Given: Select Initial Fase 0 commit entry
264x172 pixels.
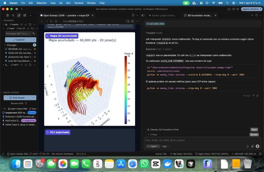Looking at the screenshot, I should point(21,124).
